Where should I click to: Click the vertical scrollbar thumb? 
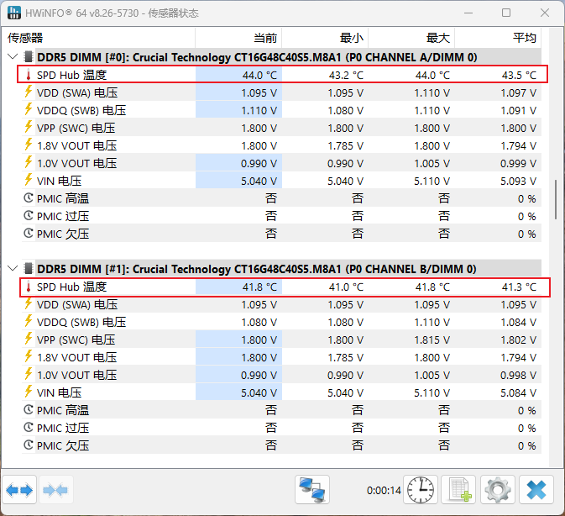click(x=555, y=199)
